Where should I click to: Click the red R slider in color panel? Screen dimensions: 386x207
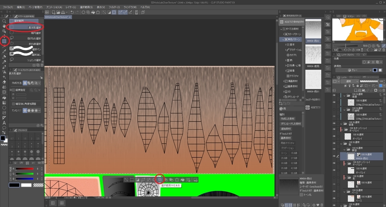tap(25, 168)
